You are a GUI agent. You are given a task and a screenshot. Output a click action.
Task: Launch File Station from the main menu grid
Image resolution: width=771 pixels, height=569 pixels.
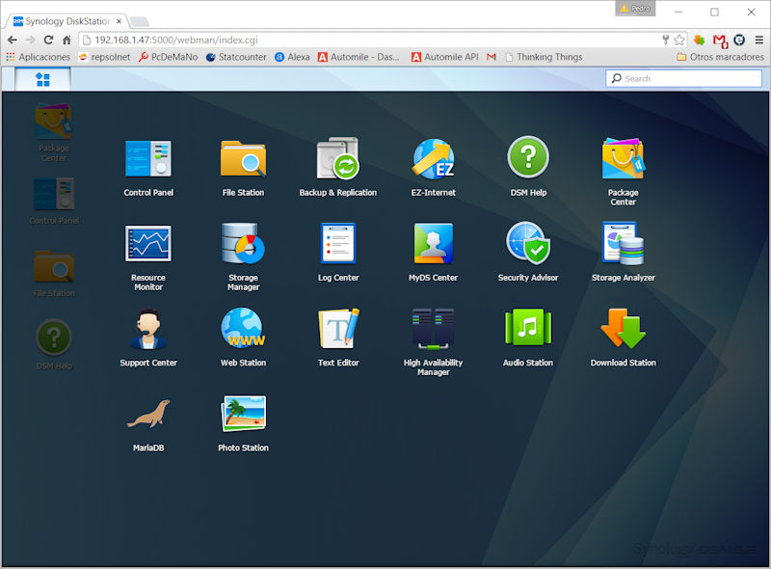244,168
